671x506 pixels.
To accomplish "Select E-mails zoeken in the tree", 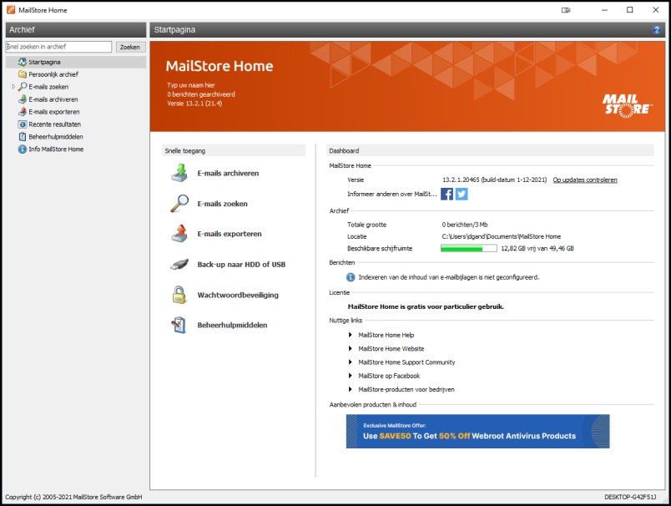I will point(48,87).
